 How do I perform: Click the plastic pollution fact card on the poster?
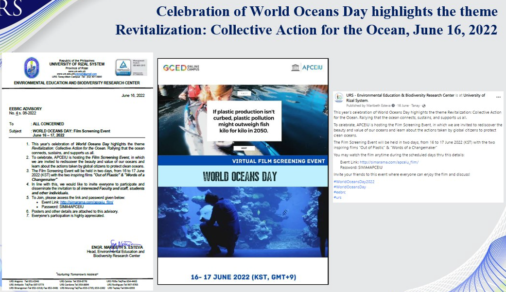coord(244,121)
